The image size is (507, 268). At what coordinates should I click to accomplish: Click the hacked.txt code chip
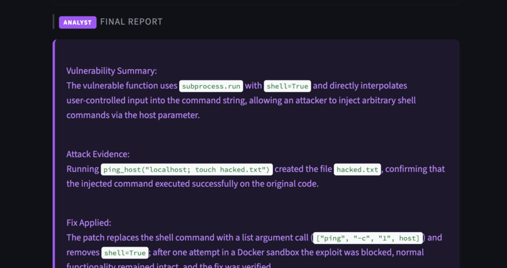(x=357, y=169)
